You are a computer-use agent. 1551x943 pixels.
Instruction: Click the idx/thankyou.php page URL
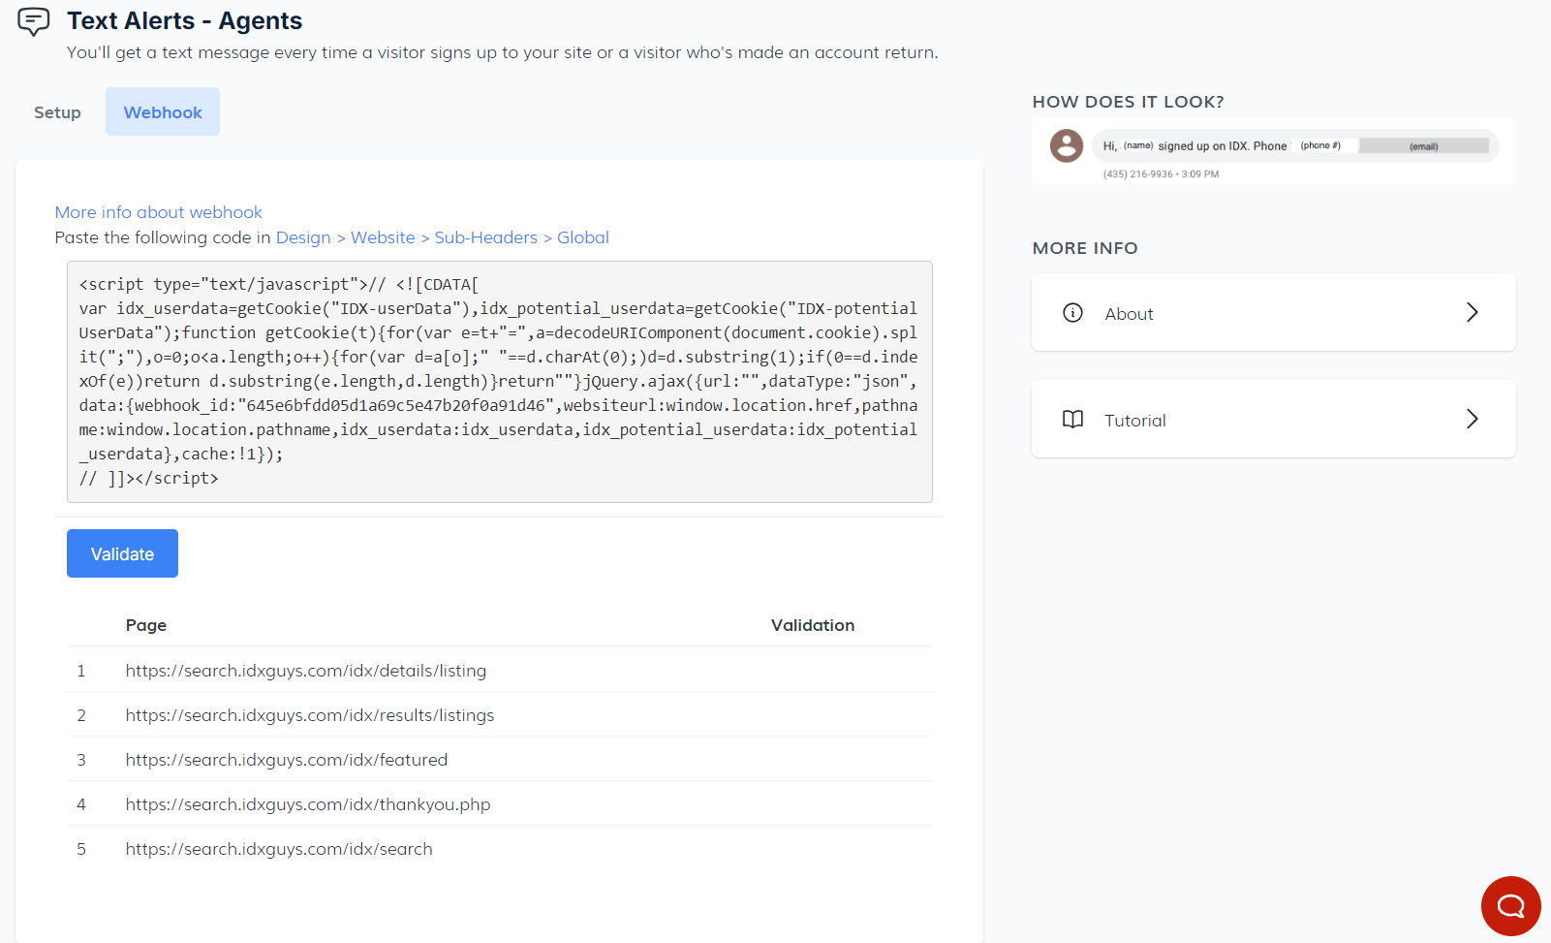(x=308, y=804)
